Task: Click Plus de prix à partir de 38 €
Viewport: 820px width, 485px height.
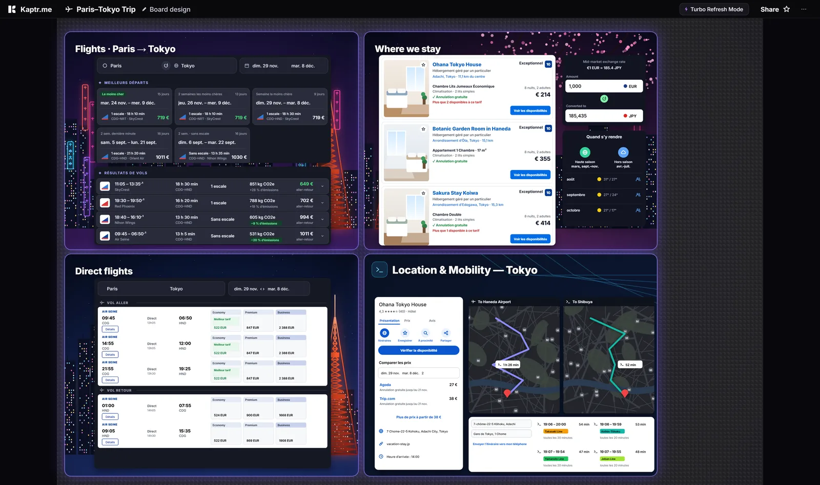Action: pyautogui.click(x=419, y=417)
